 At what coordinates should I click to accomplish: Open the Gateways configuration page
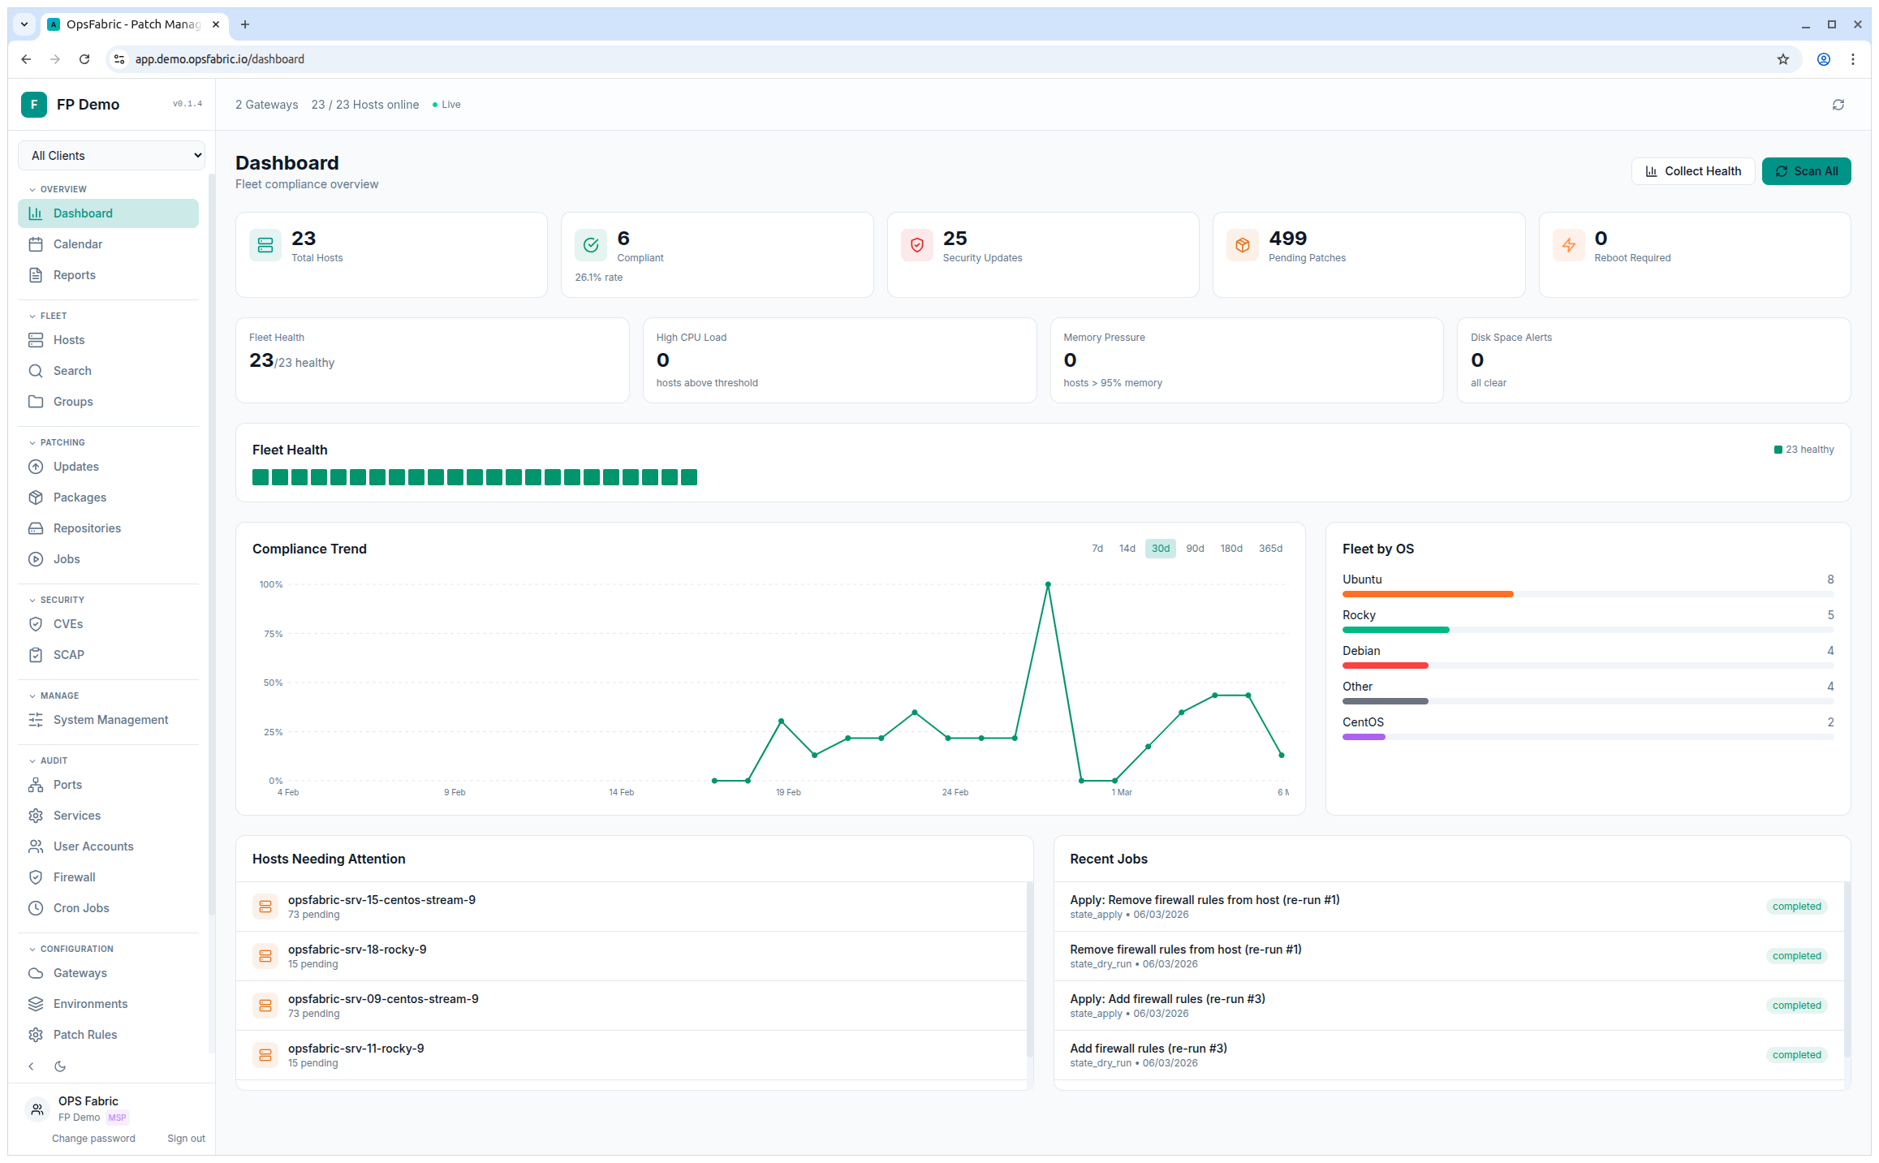[80, 972]
